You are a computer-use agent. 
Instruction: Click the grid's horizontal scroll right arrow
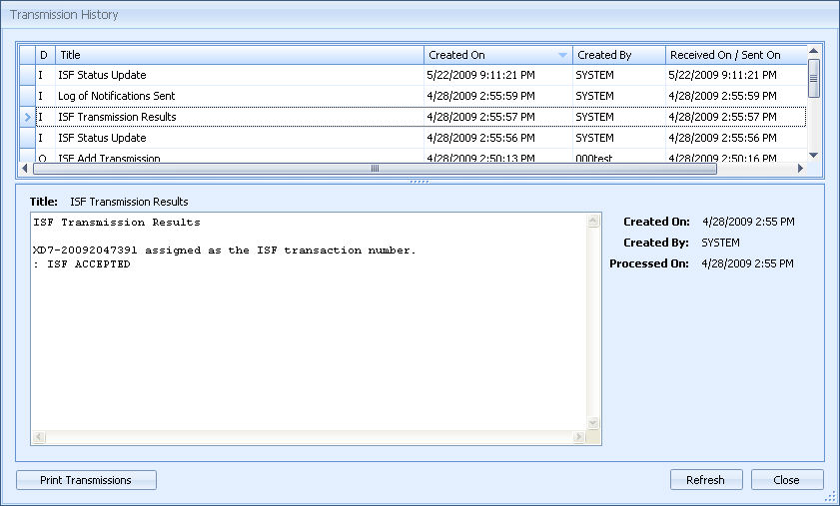click(800, 169)
